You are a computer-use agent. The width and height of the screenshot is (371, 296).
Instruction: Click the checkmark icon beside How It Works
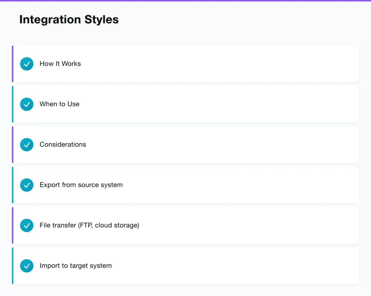coord(26,64)
